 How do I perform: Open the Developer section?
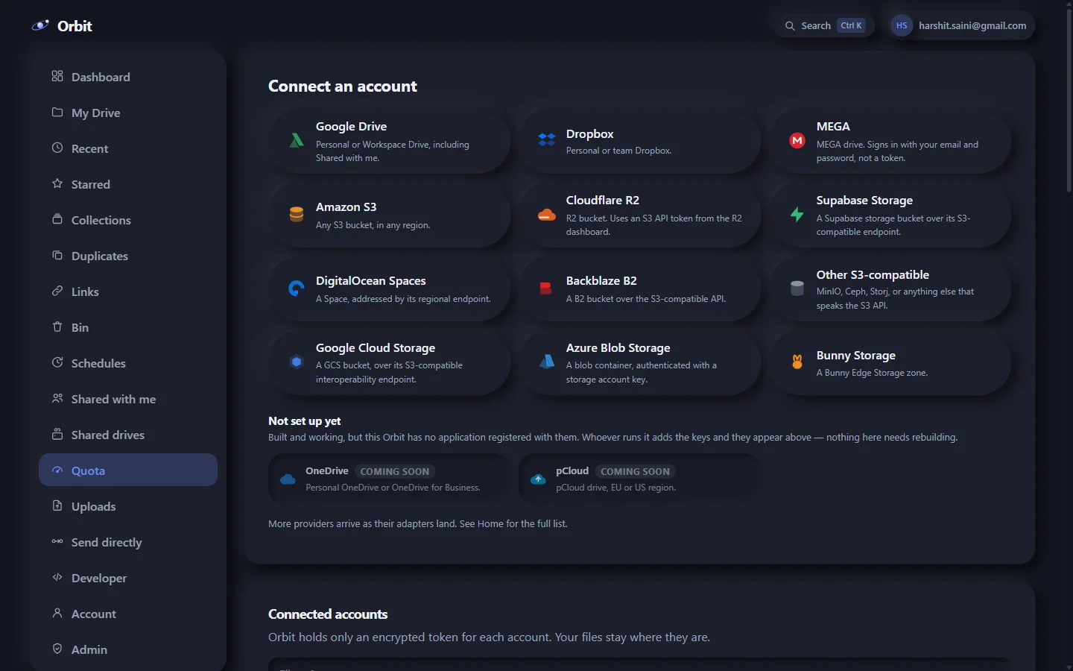(128, 578)
